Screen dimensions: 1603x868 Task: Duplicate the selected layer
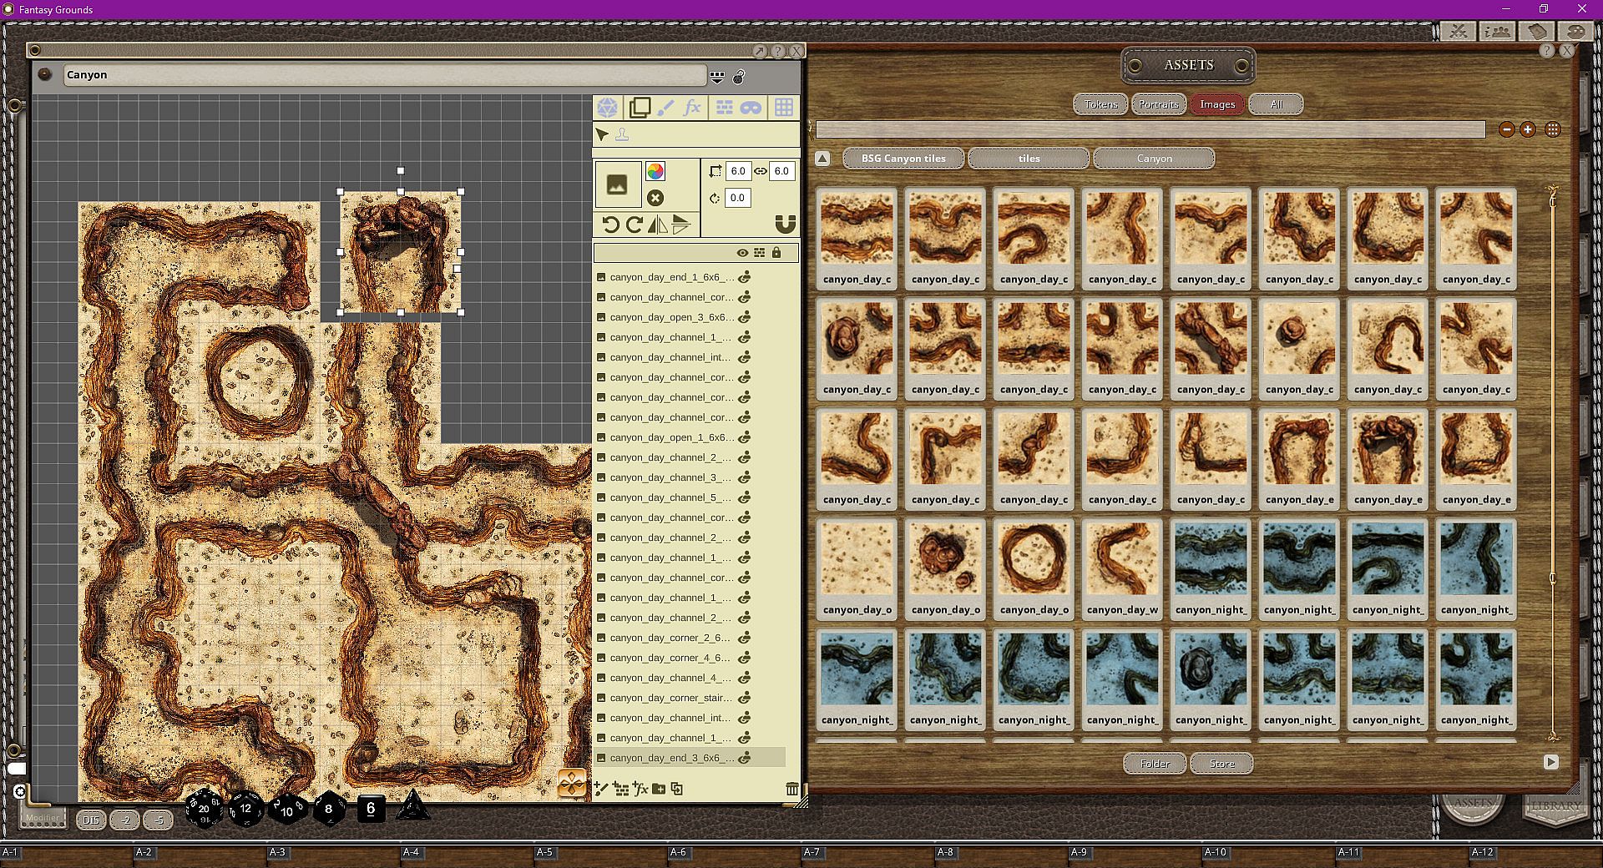pos(677,789)
